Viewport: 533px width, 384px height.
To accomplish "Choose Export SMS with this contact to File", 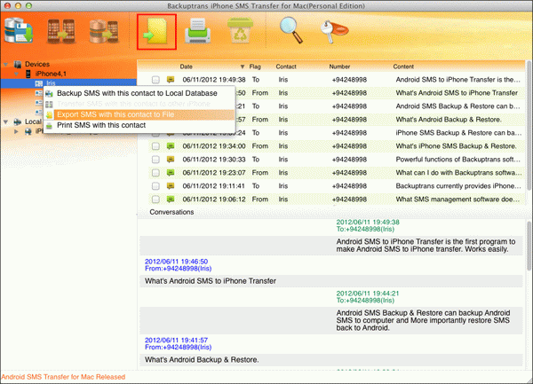I will 139,114.
